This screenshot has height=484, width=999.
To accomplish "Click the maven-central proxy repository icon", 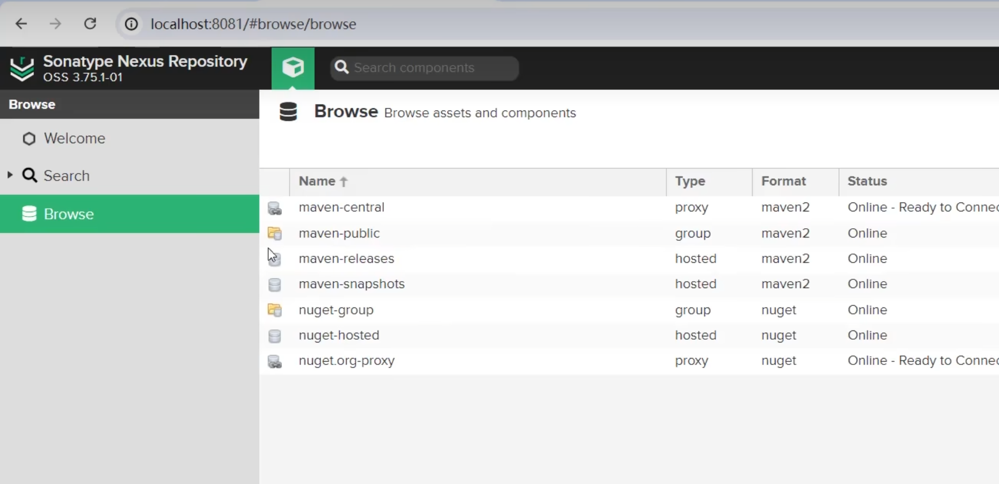I will pyautogui.click(x=275, y=208).
